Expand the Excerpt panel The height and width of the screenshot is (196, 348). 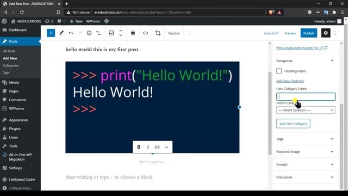306,164
